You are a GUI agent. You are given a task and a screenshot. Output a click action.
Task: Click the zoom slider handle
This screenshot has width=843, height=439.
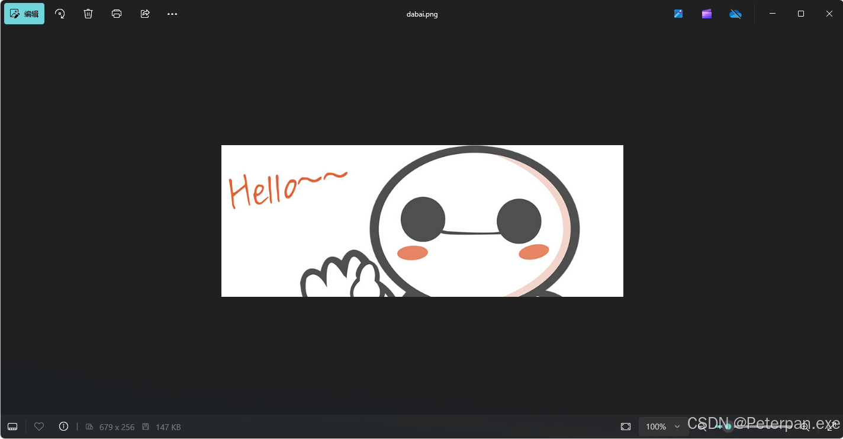pos(728,427)
